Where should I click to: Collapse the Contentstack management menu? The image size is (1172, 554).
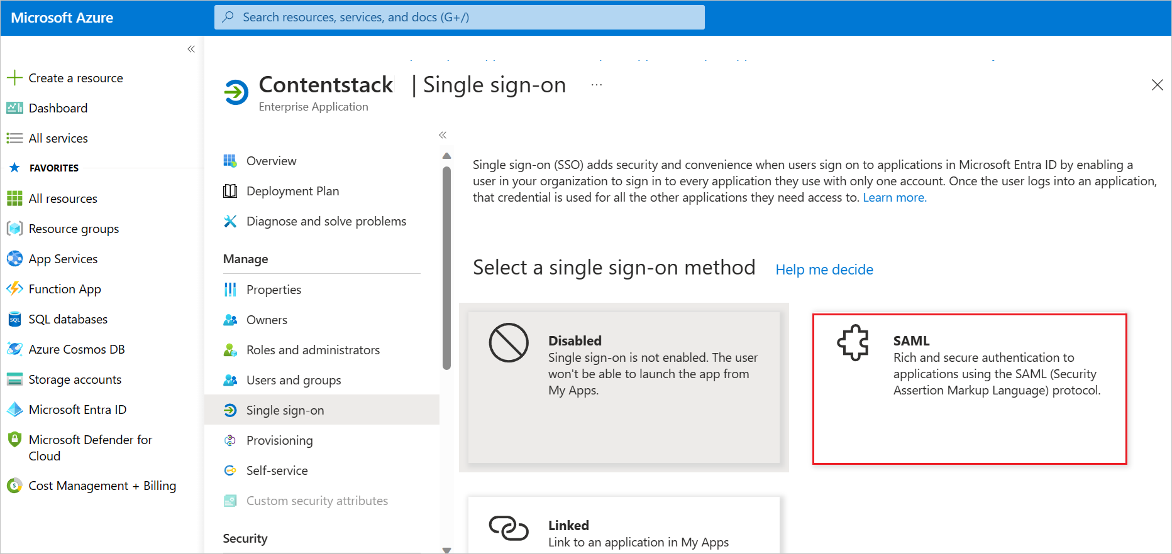[442, 134]
